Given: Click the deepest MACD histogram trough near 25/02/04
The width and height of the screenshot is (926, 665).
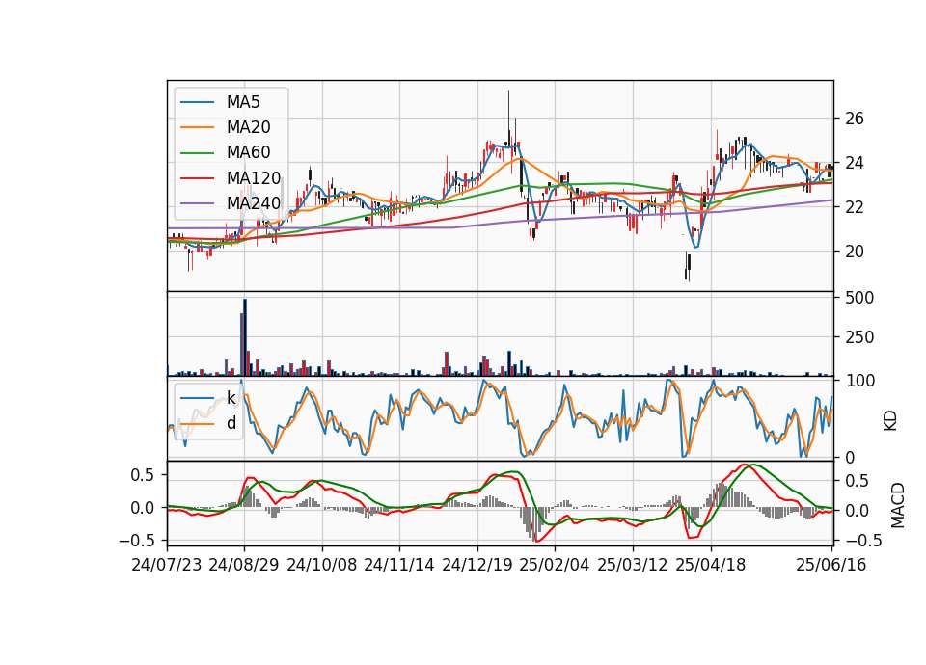Looking at the screenshot, I should [535, 523].
